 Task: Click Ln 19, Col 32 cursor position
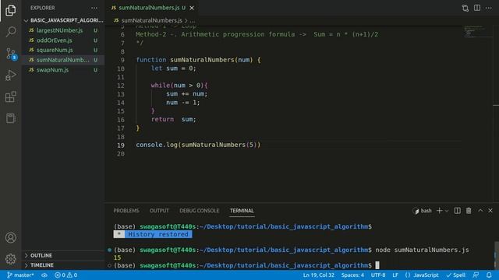(x=319, y=275)
